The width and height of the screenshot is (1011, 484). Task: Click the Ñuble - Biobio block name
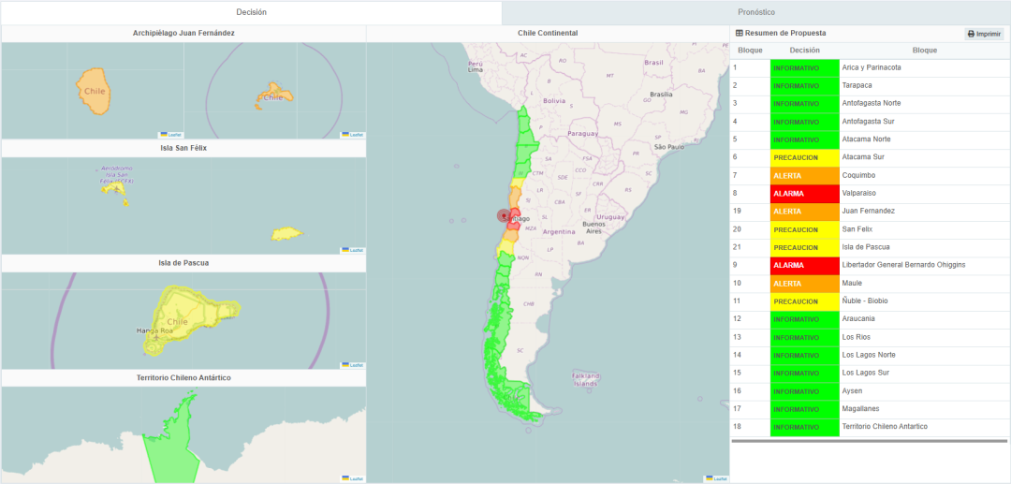[x=865, y=301]
